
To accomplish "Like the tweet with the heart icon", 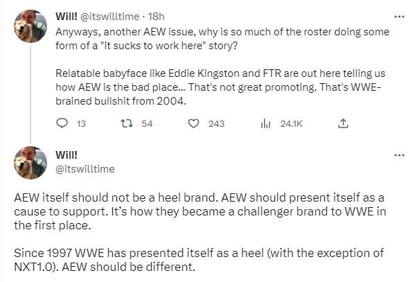I will coord(193,123).
